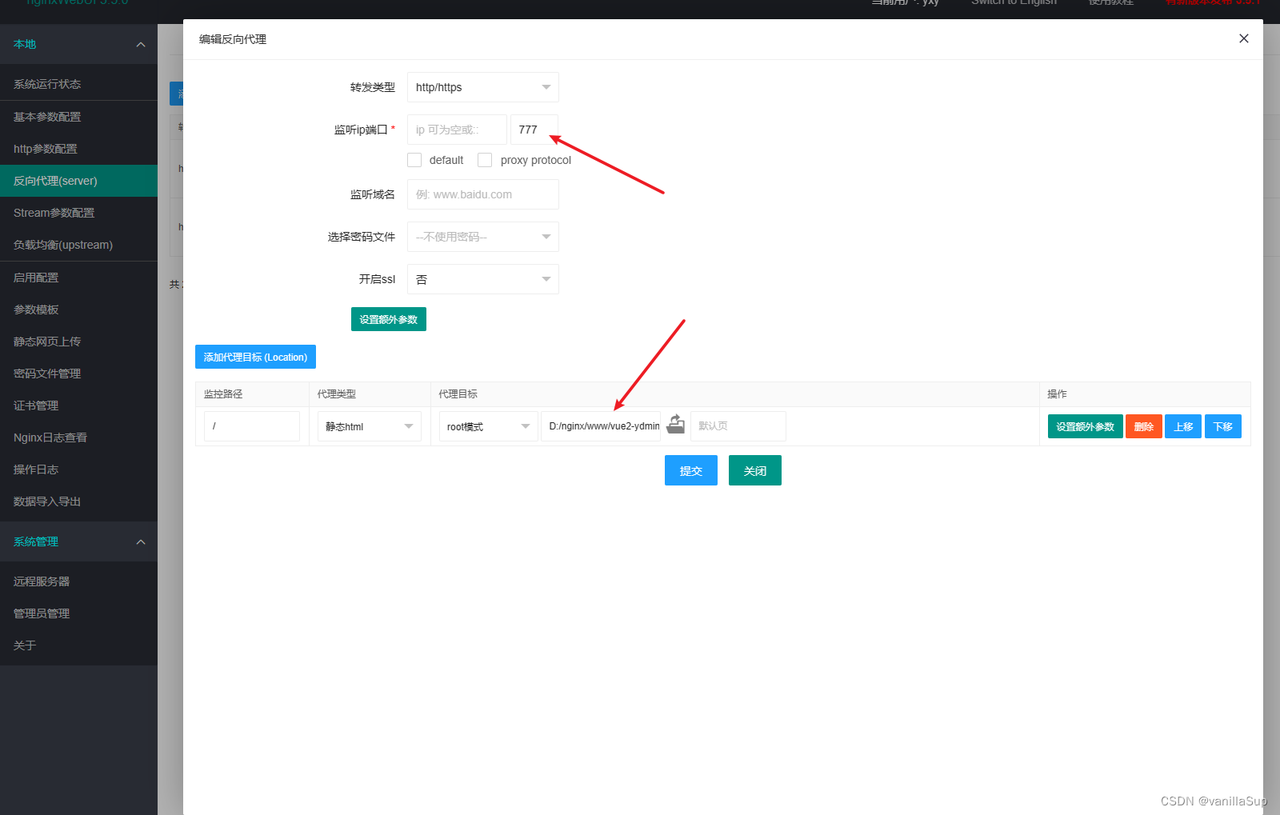The width and height of the screenshot is (1280, 815).
Task: Click the 监听域名 input field
Action: [482, 194]
